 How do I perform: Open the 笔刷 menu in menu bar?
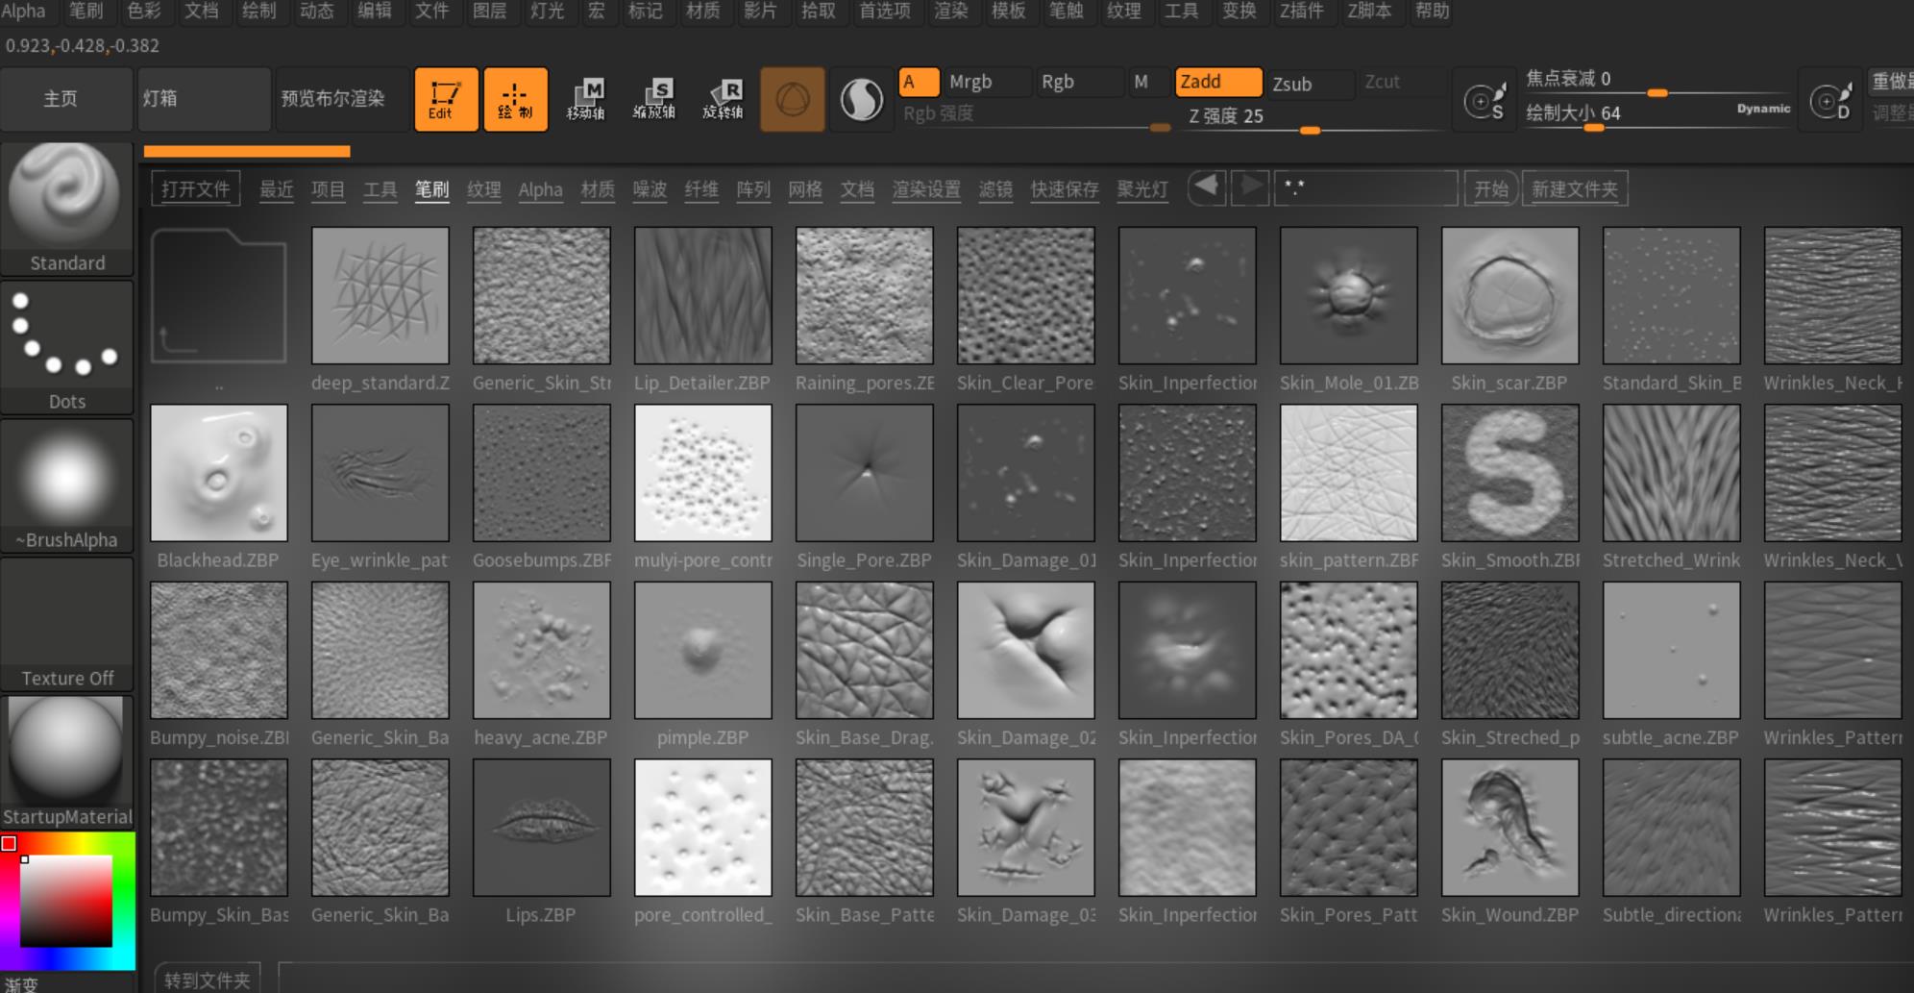point(86,11)
